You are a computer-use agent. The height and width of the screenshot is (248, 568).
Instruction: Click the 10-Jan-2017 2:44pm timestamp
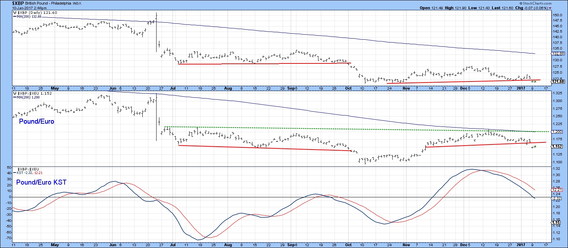27,7
